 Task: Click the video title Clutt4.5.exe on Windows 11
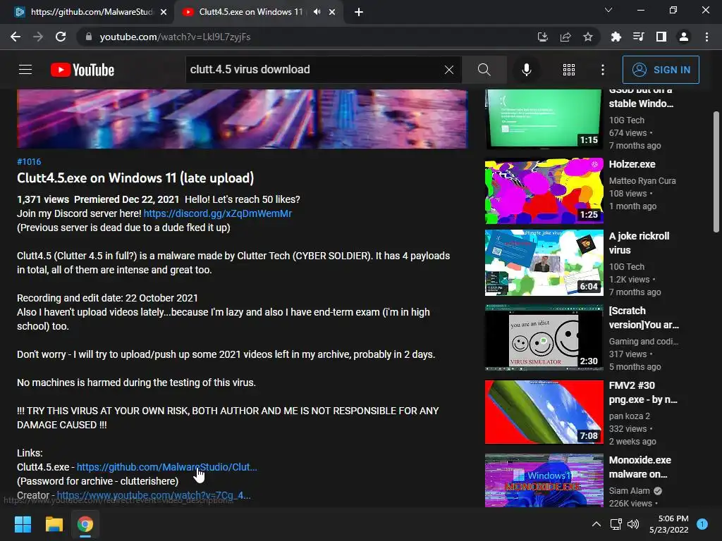[x=135, y=178]
